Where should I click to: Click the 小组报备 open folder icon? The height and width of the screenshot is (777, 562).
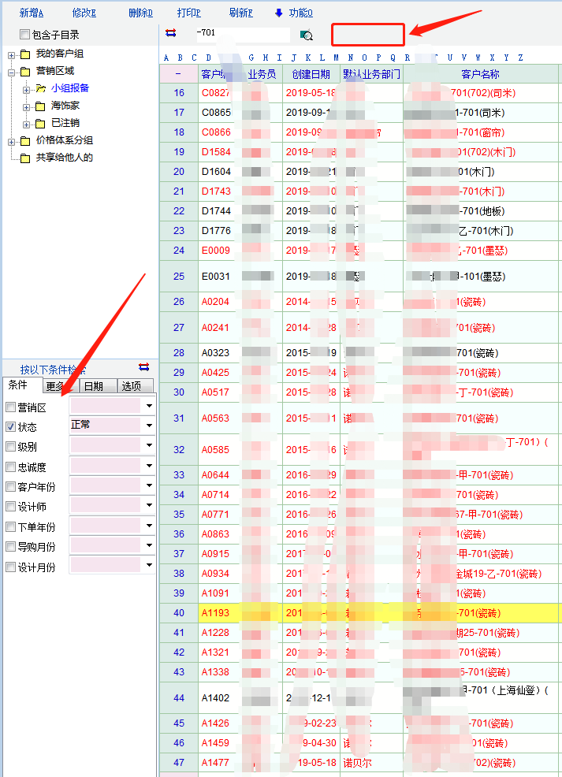pyautogui.click(x=41, y=88)
